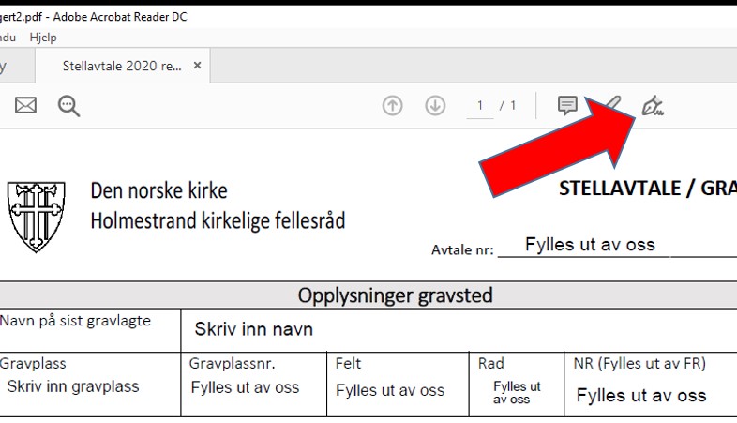Image resolution: width=737 pixels, height=423 pixels.
Task: Click the 'Opplysninger gravsted' section heading
Action: [x=396, y=295]
